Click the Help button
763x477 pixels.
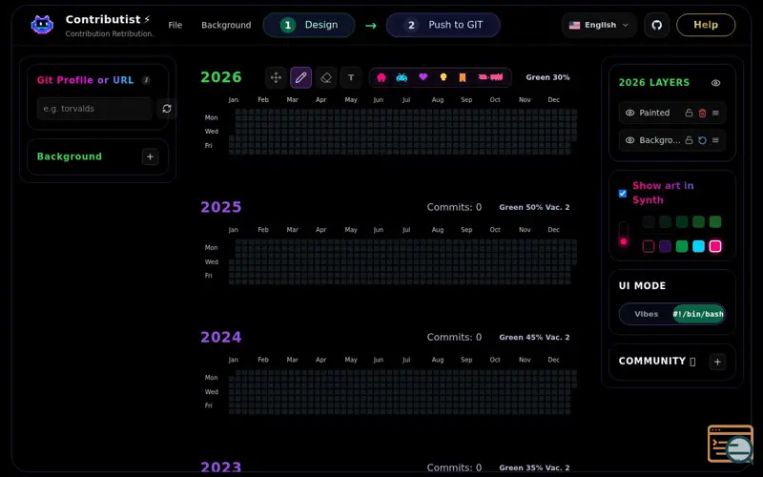click(706, 25)
